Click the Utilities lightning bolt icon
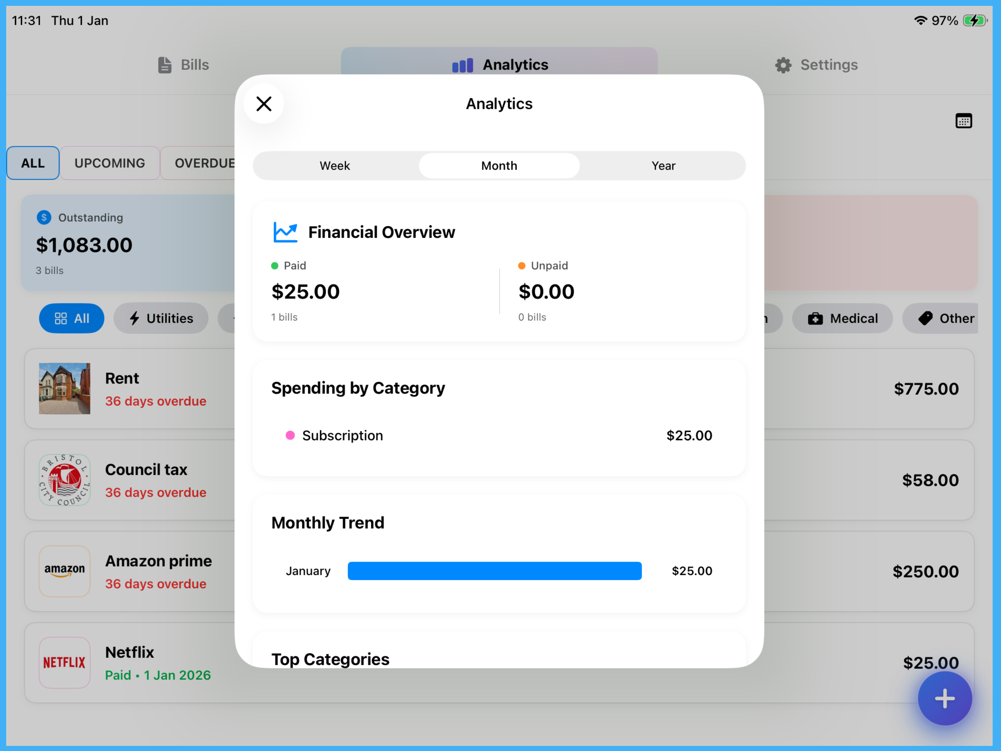The width and height of the screenshot is (1001, 751). 135,318
